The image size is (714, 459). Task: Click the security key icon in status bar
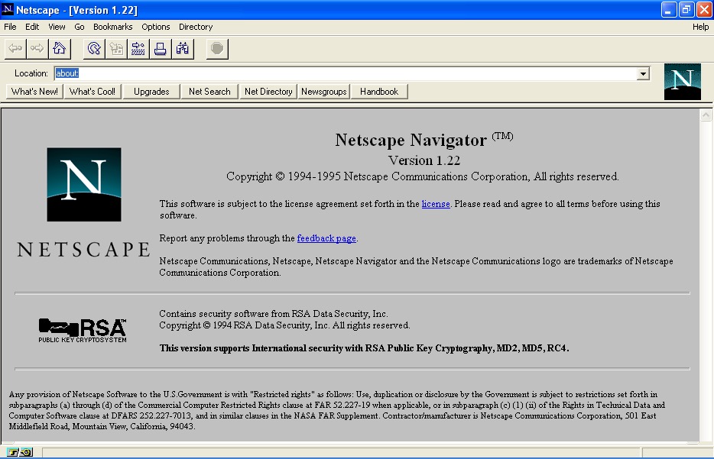(20, 452)
